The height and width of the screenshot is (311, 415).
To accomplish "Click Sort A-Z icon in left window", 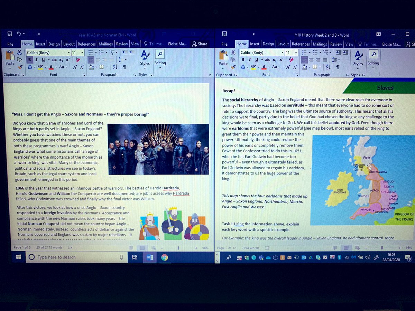I will pyautogui.click(x=115, y=67).
